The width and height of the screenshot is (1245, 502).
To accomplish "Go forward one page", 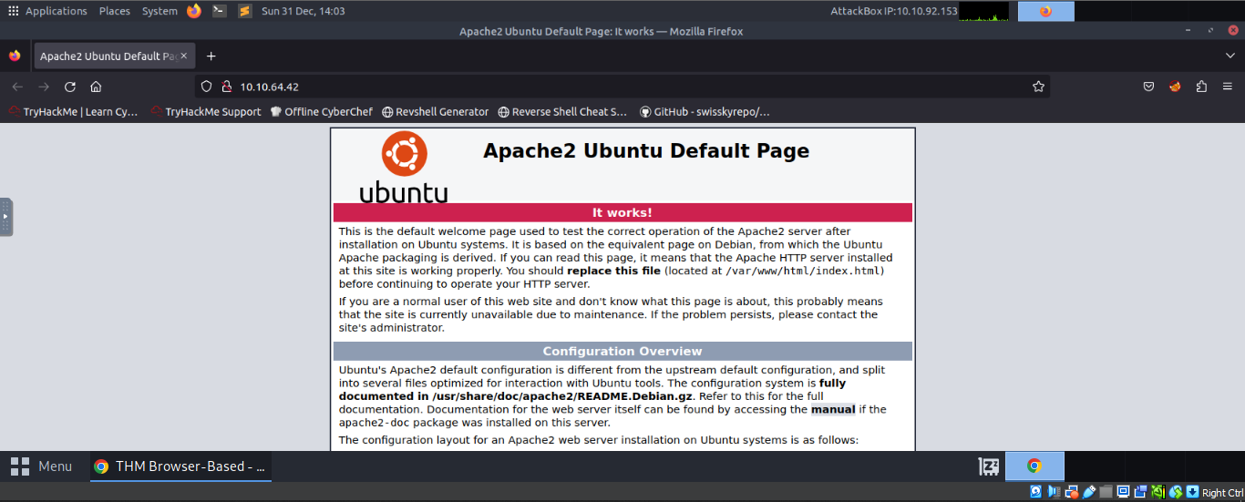I will (44, 87).
